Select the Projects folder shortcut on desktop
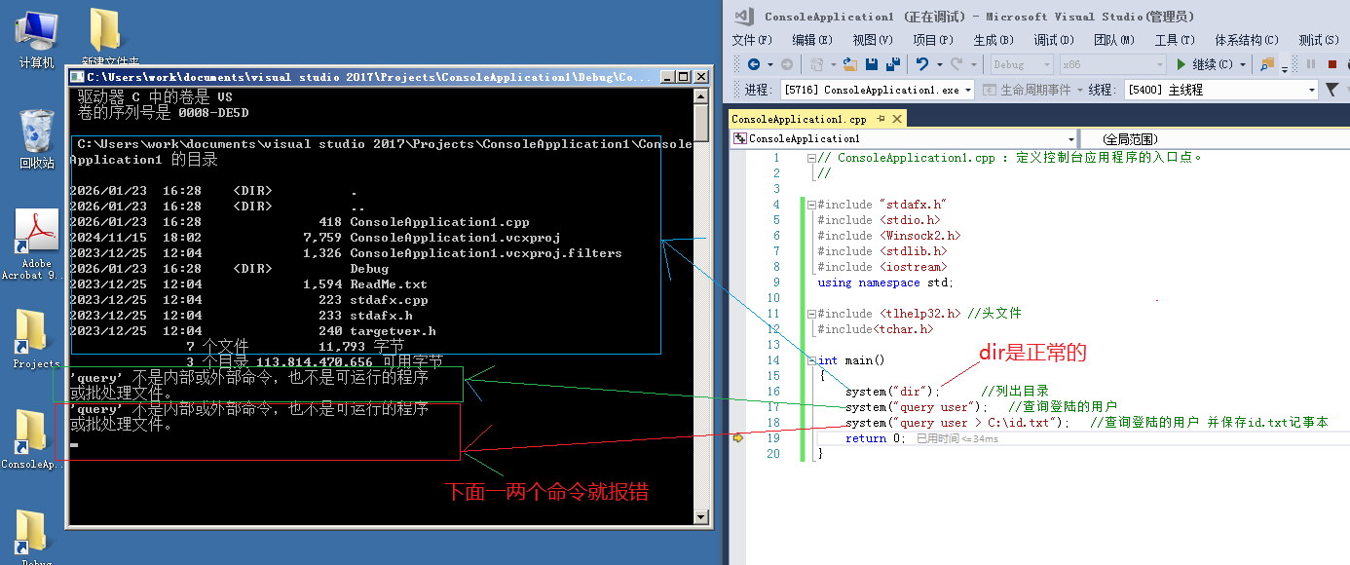1350x565 pixels. tap(36, 340)
